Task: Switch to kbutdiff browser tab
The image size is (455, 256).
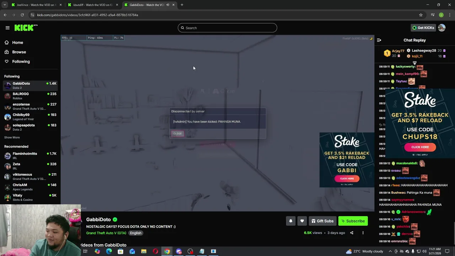Action: click(x=93, y=5)
